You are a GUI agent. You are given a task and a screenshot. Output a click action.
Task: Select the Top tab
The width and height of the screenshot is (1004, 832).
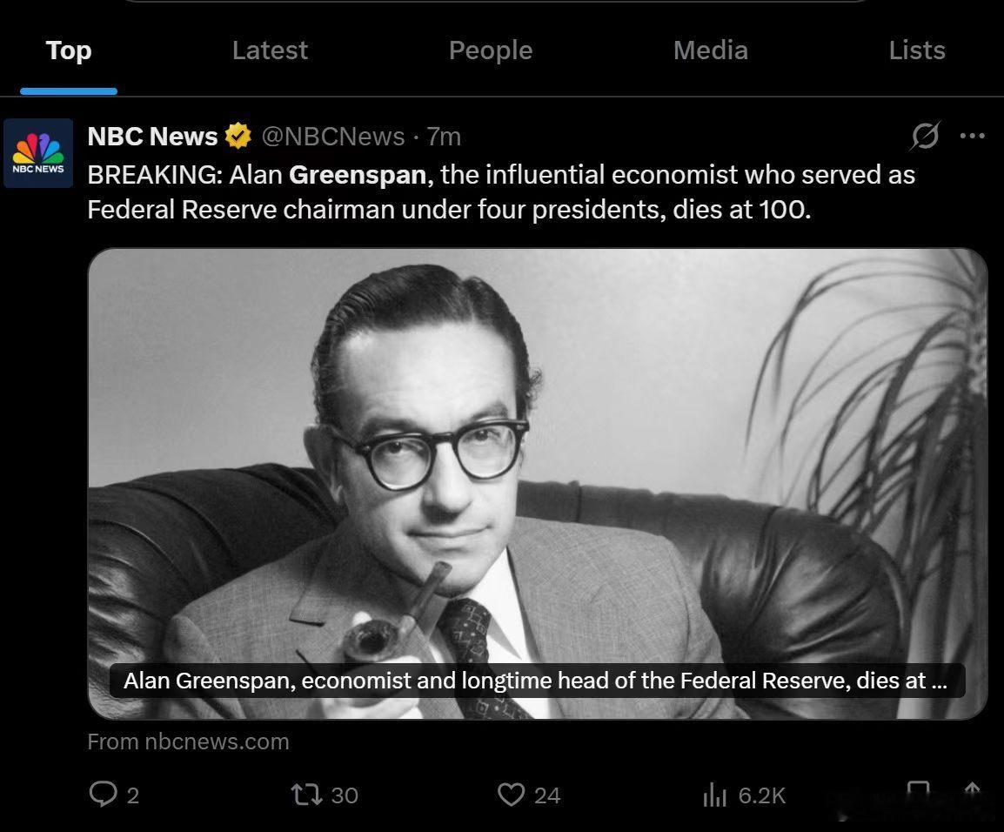[69, 50]
